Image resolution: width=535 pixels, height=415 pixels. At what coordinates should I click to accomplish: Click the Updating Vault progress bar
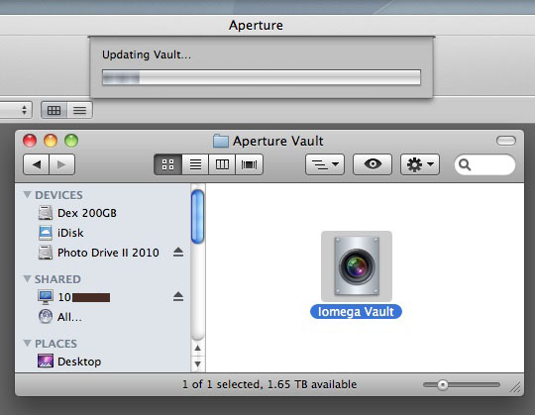262,77
